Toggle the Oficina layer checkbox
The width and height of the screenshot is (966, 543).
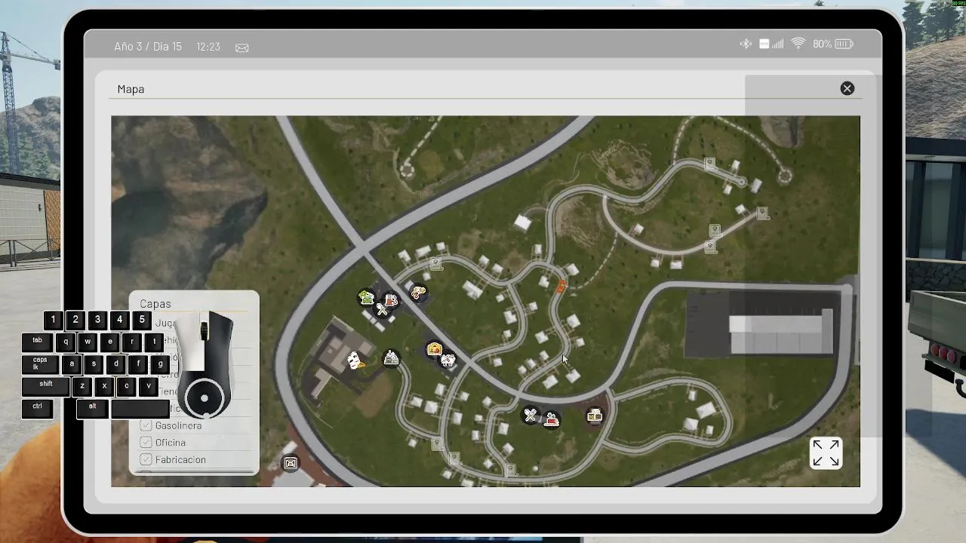(x=146, y=443)
